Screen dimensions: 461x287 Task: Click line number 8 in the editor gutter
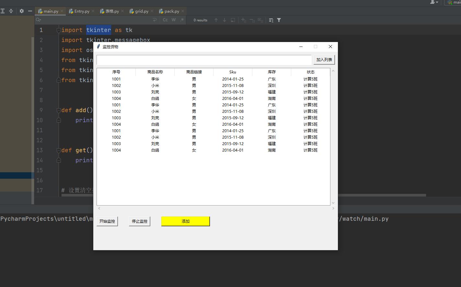pos(41,100)
